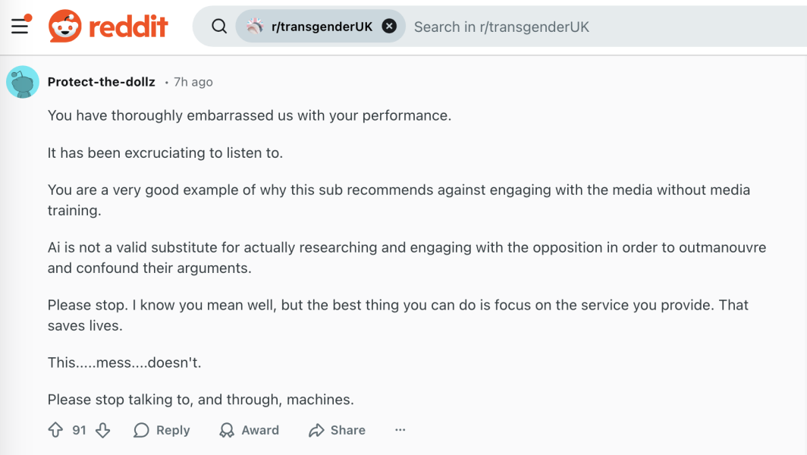
Task: Upvote the Protect-the-dollz comment
Action: tap(55, 430)
